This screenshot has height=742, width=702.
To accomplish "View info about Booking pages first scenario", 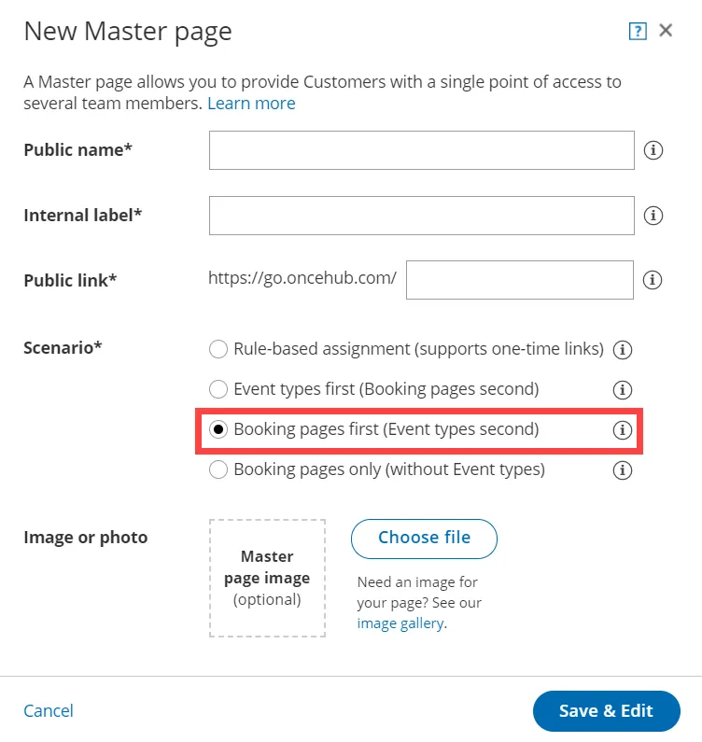I will click(x=623, y=430).
